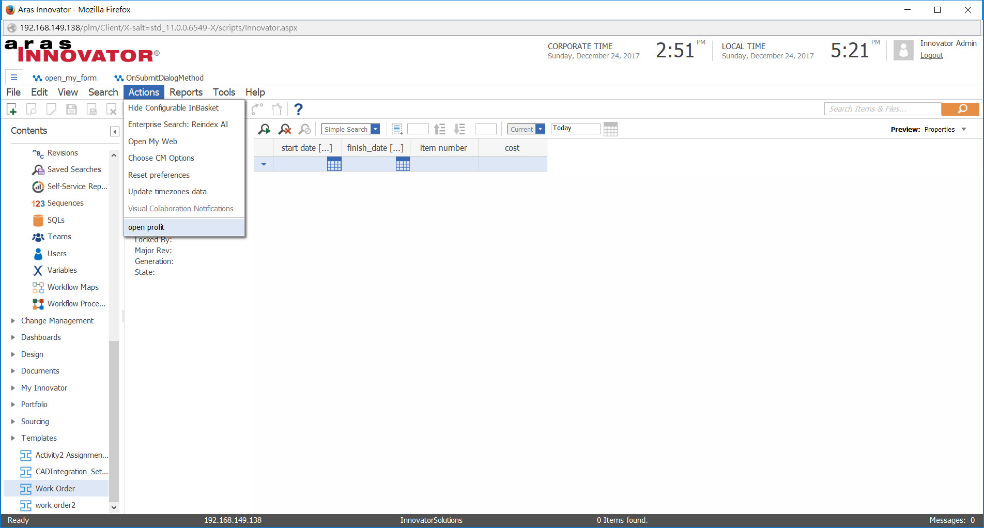Click the paste clipboard toolbar icon

(277, 110)
